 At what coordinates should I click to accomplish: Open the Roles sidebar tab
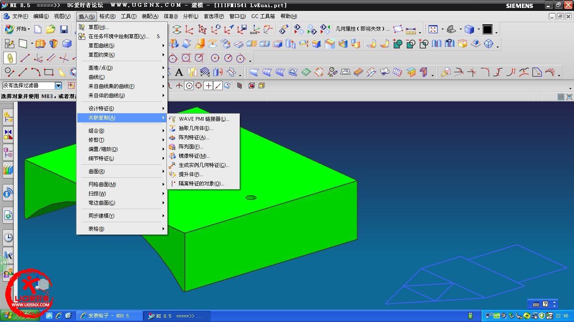(x=8, y=274)
